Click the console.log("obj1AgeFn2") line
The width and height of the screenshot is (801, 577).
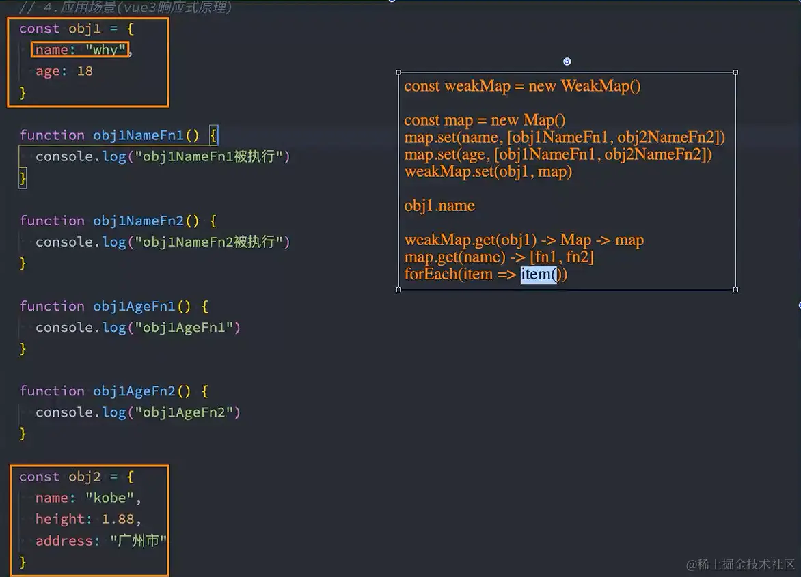(x=138, y=412)
